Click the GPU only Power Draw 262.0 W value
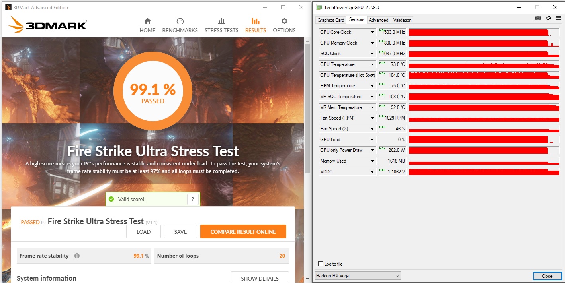 (392, 150)
